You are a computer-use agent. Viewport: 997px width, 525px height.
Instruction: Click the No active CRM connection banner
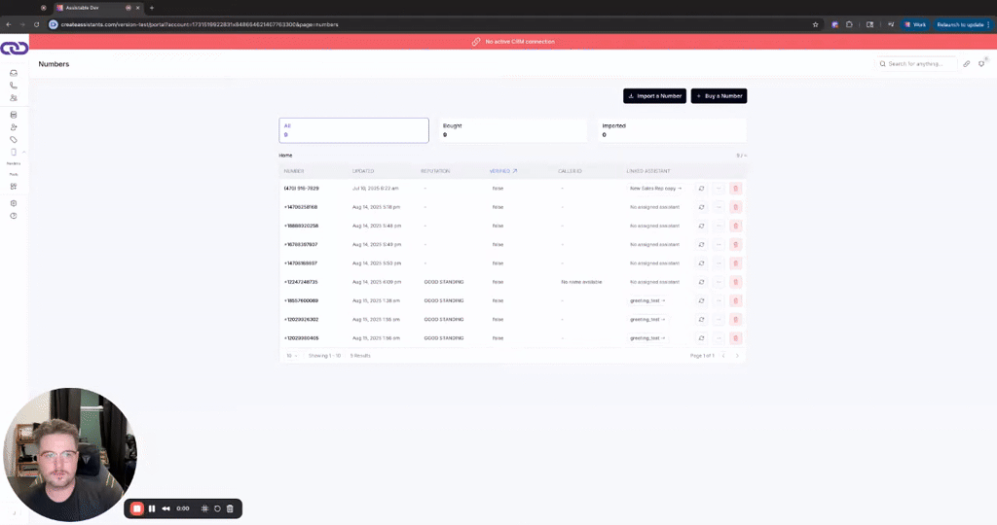pos(513,41)
